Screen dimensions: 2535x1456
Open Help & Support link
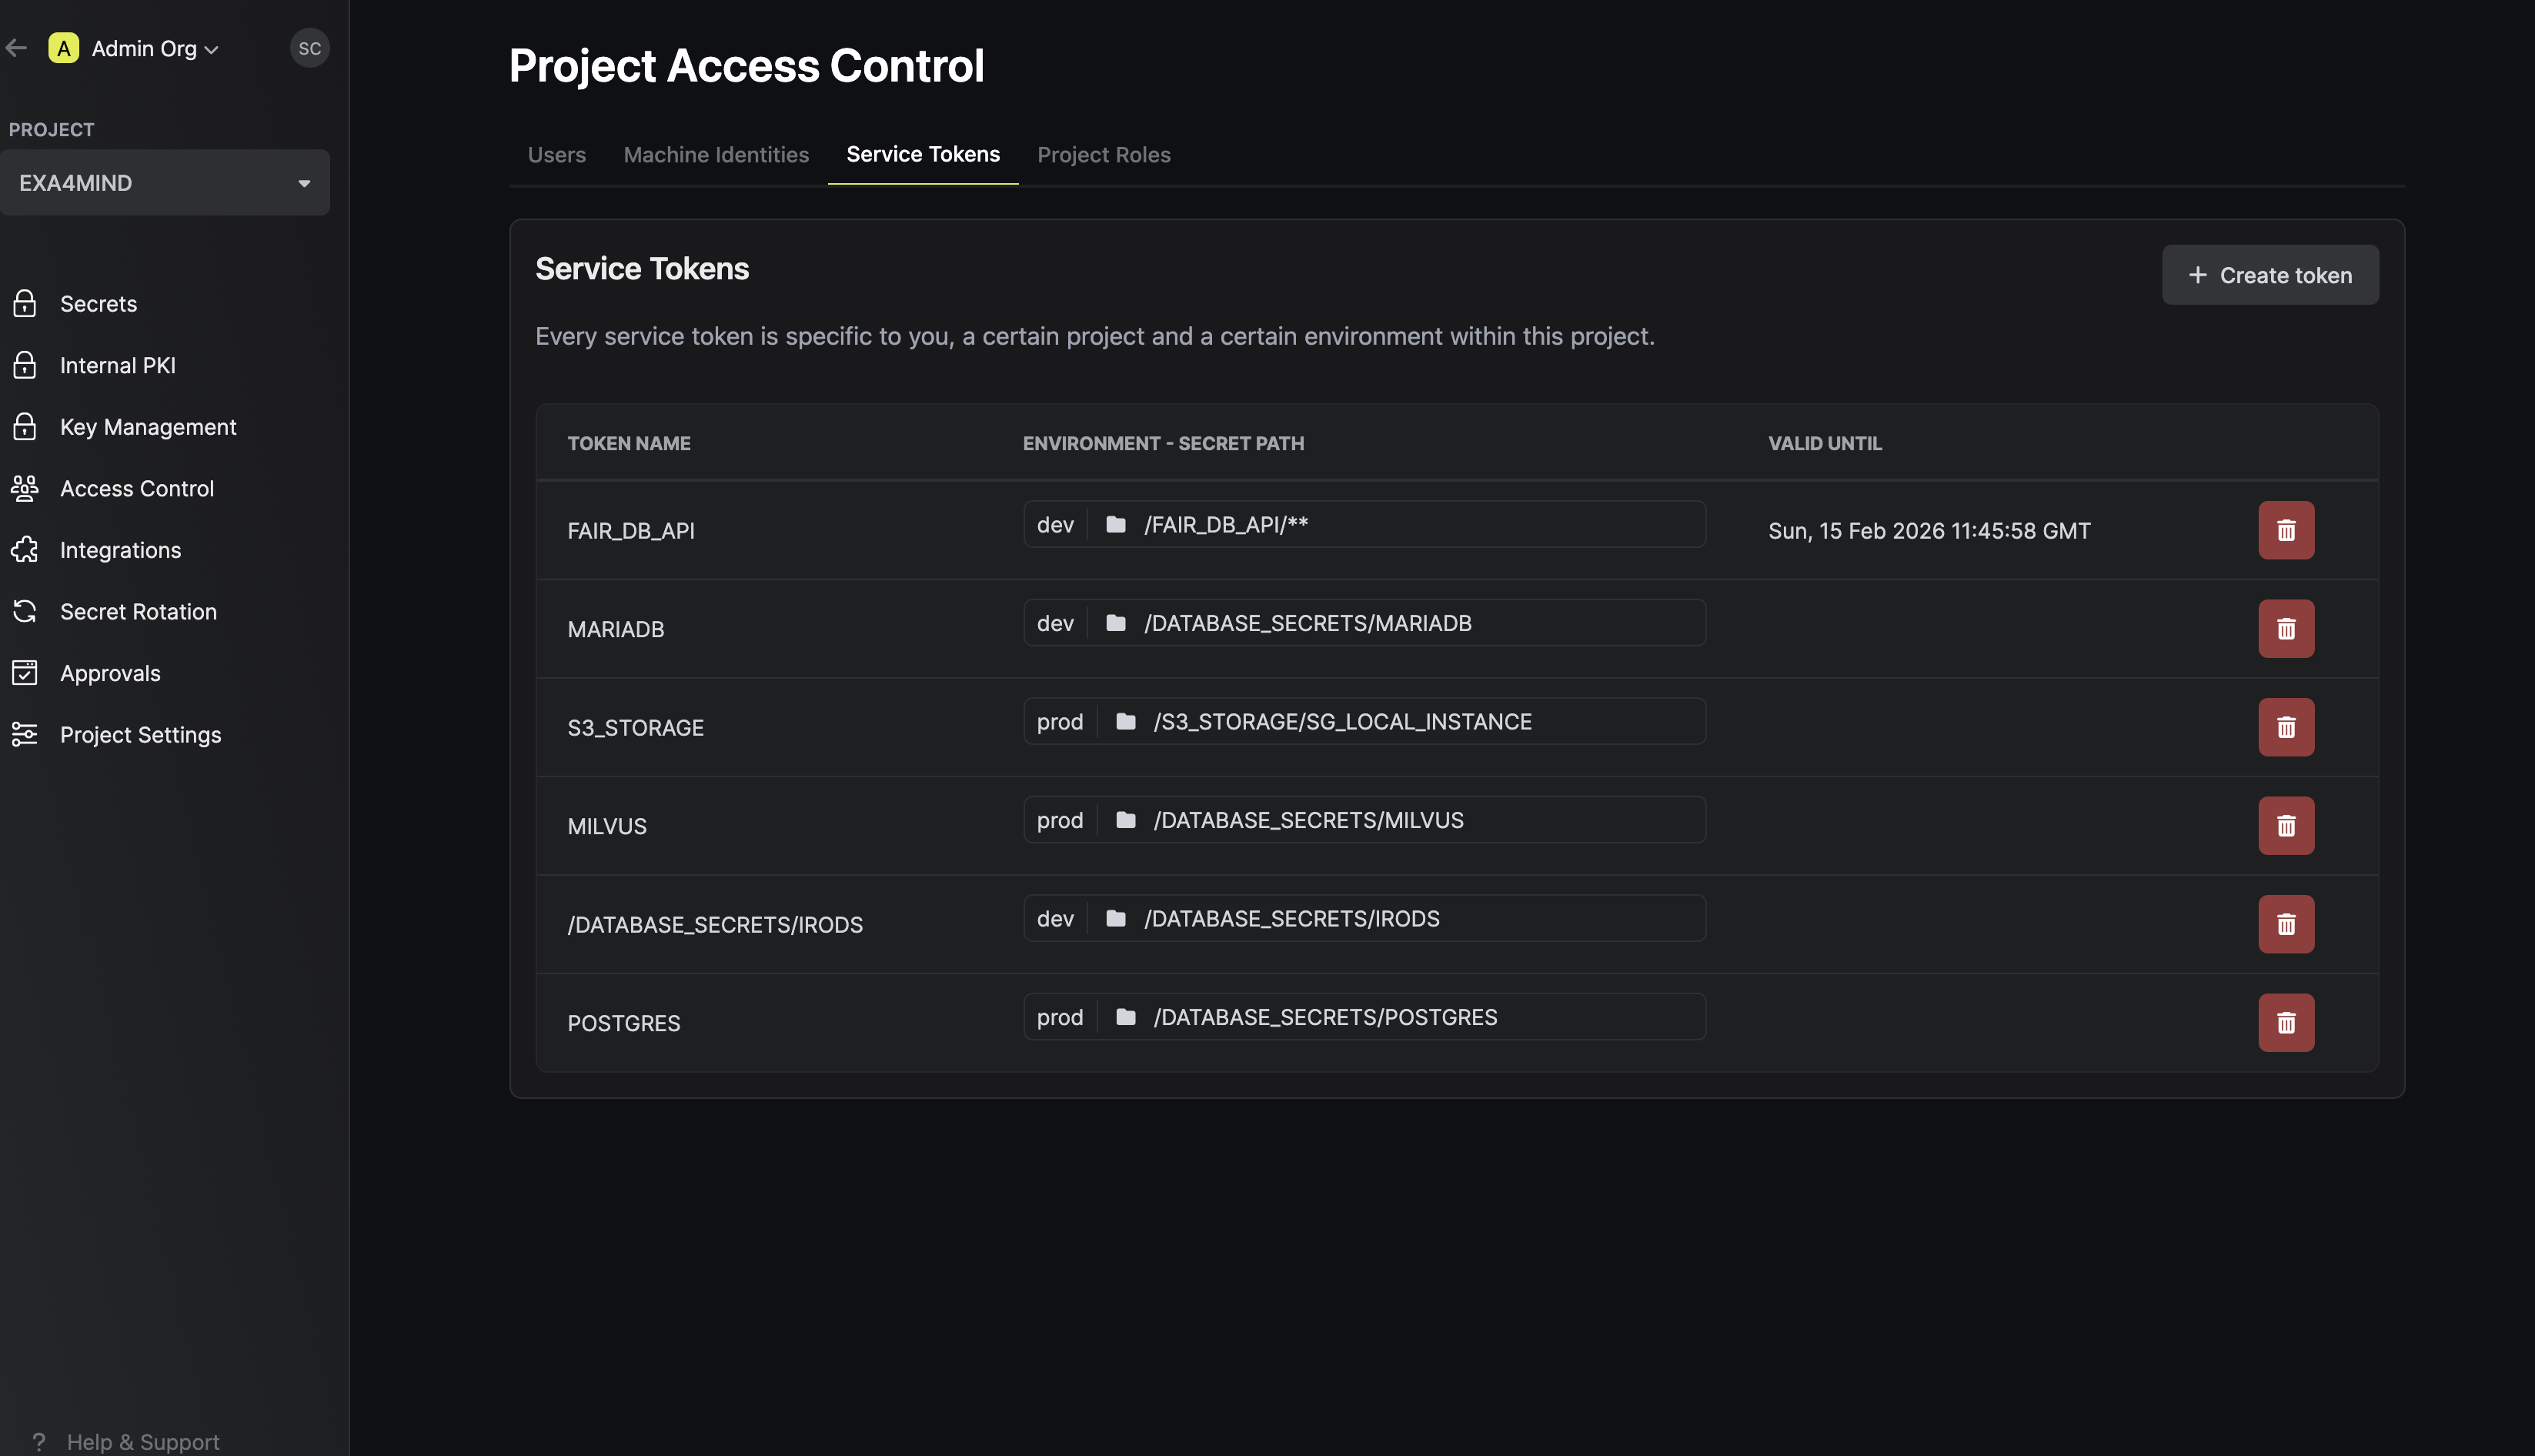143,1442
